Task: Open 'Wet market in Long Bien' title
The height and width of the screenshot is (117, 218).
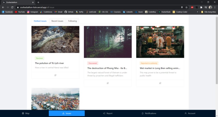Action: tap(160, 68)
